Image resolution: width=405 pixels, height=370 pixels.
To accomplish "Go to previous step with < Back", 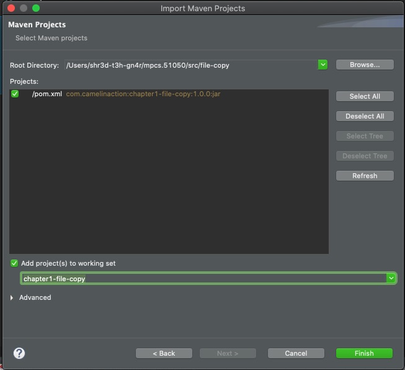I will [164, 353].
